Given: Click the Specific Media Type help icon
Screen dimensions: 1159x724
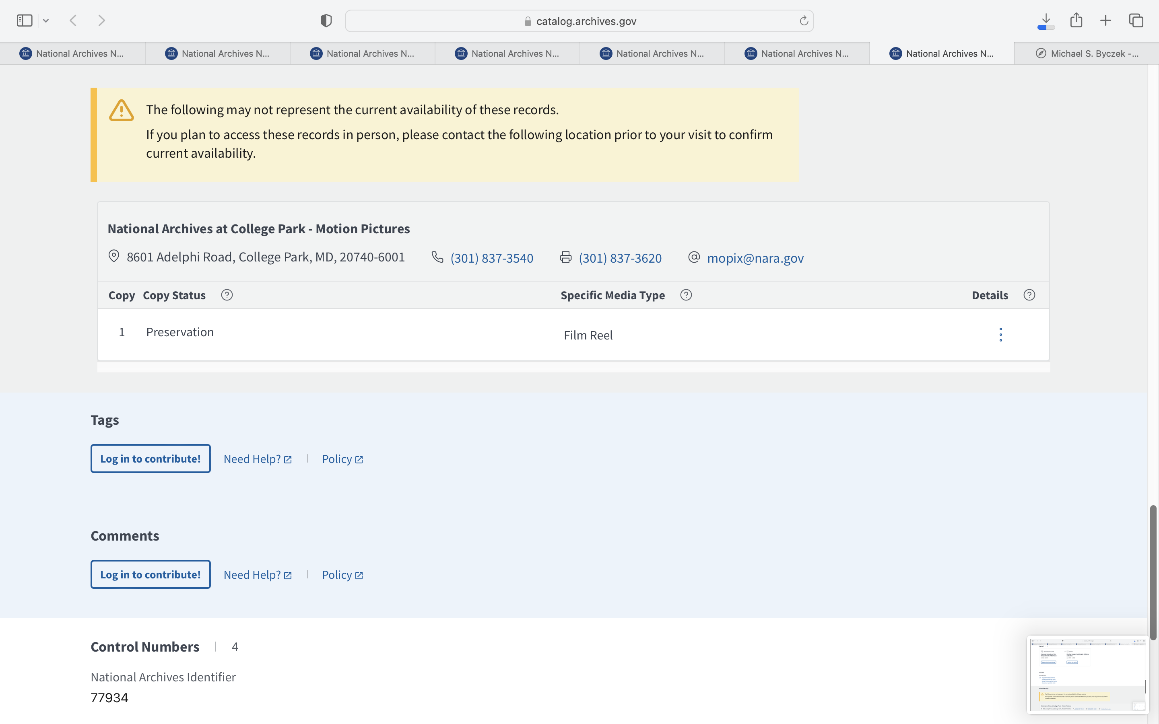Looking at the screenshot, I should (686, 295).
